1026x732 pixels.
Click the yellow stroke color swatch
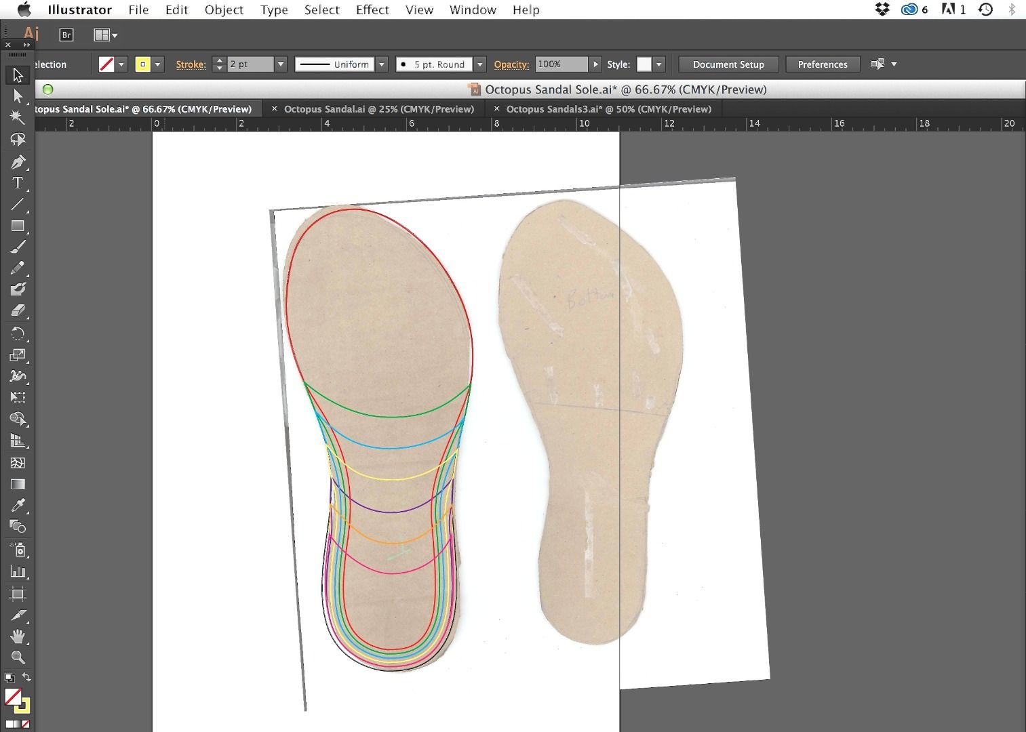point(143,64)
